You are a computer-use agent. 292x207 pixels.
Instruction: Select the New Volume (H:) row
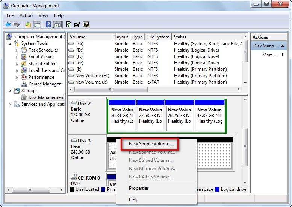[154, 76]
